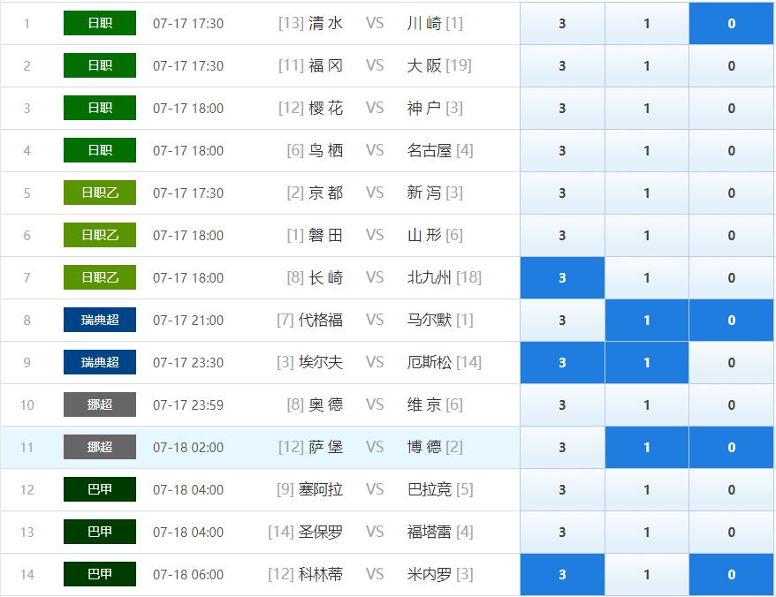Deselect result 1 for 萨堡 vs 博德
Viewport: 776px width, 597px height.
(646, 448)
